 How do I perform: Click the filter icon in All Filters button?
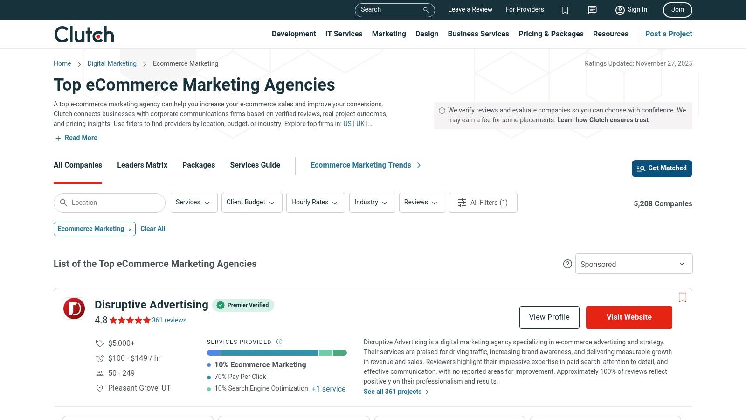[462, 203]
